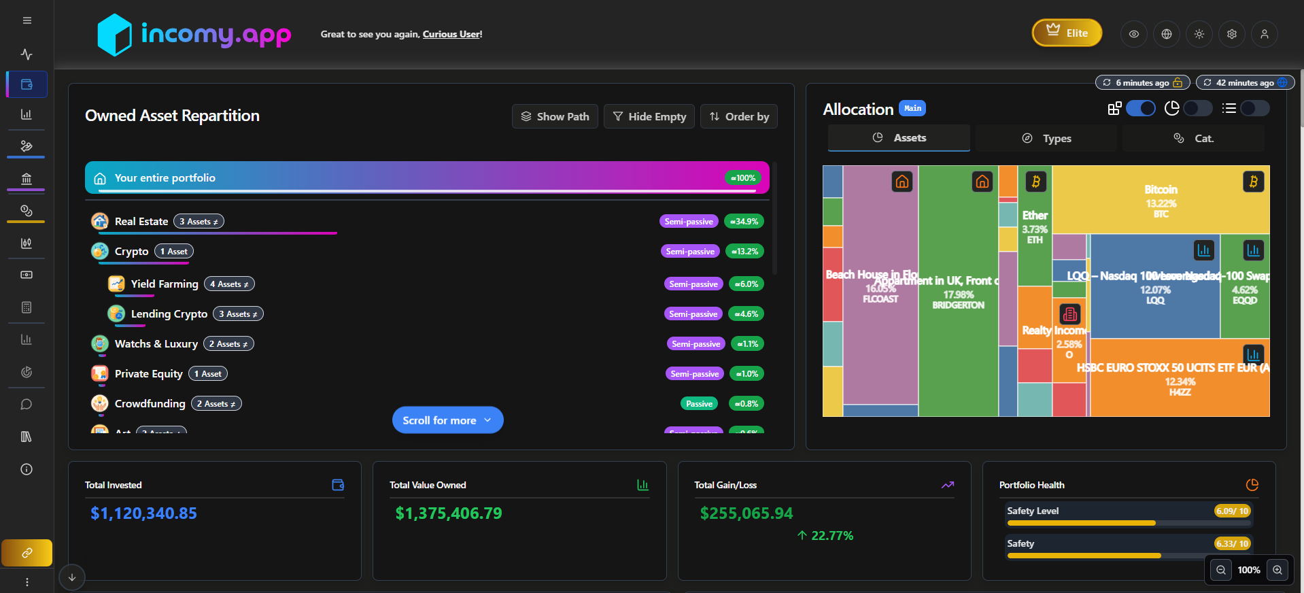Expand the Real Estate row
Screen dimensions: 1304x593
pyautogui.click(x=427, y=221)
